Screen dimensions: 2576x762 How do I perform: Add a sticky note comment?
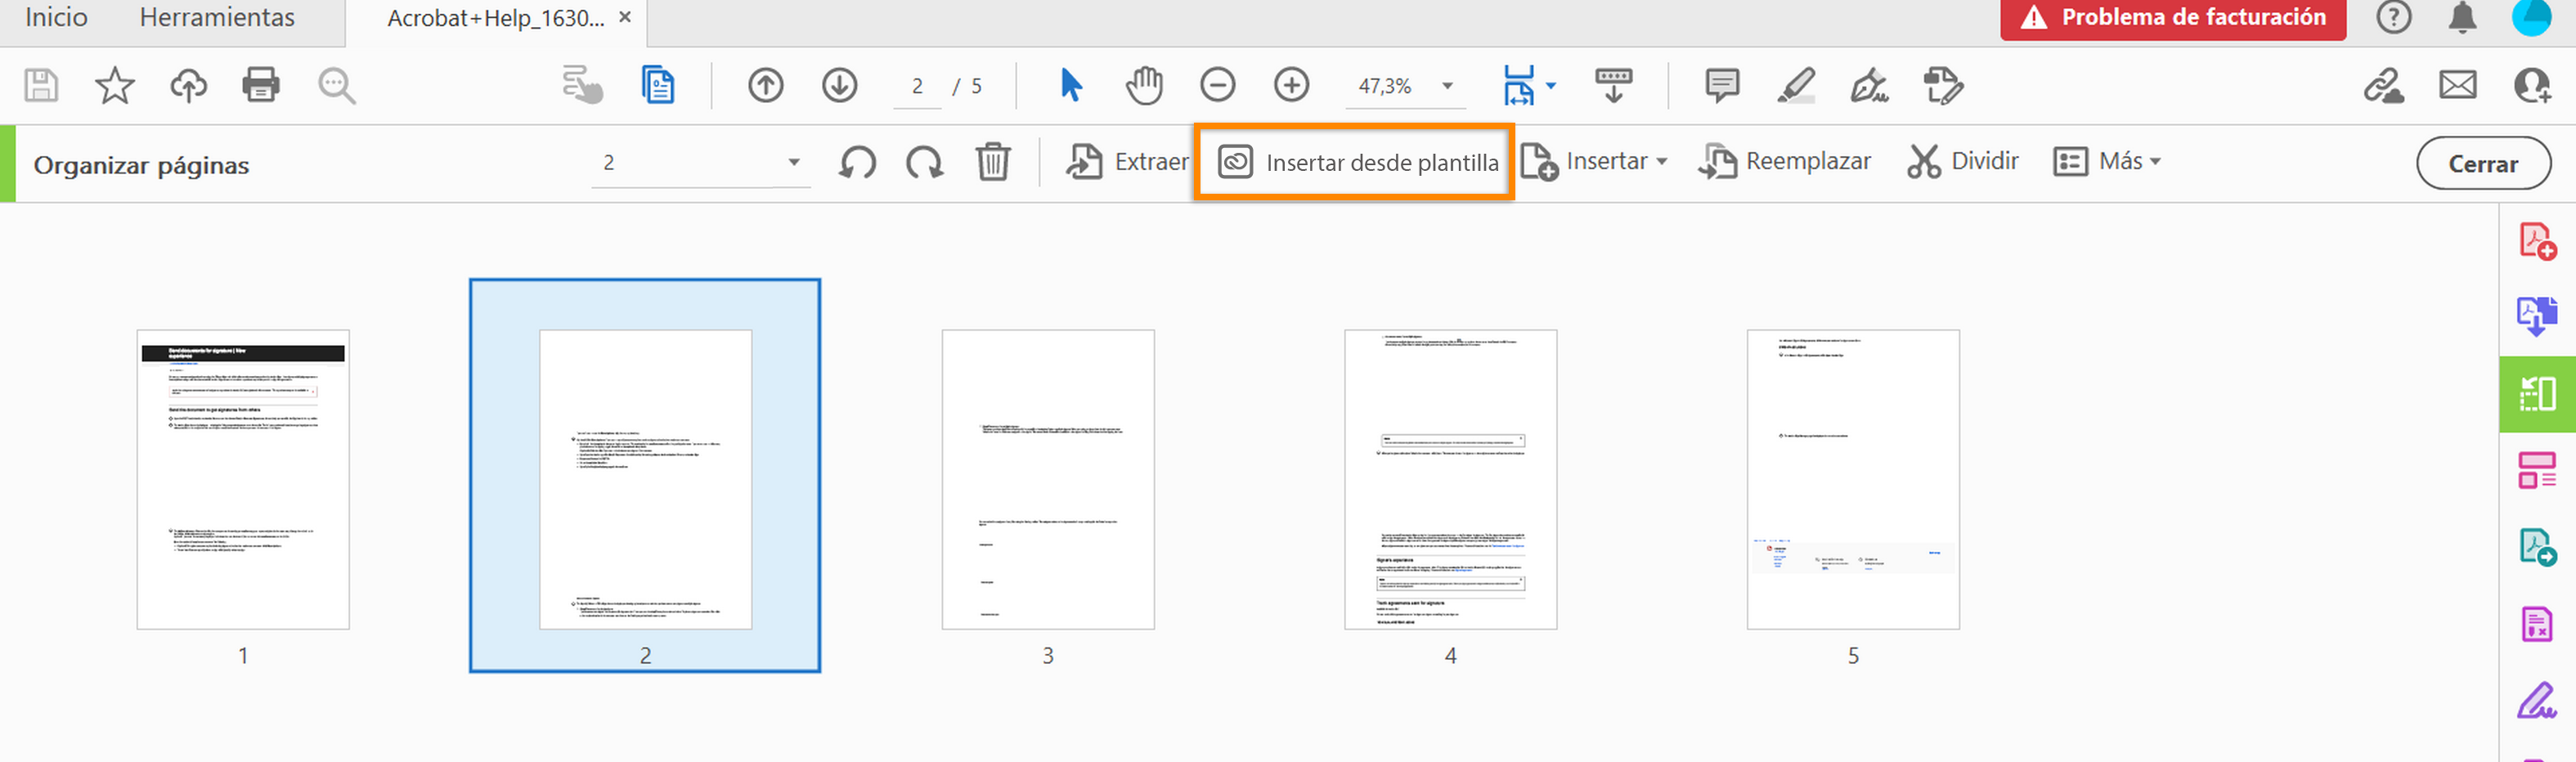point(1722,86)
